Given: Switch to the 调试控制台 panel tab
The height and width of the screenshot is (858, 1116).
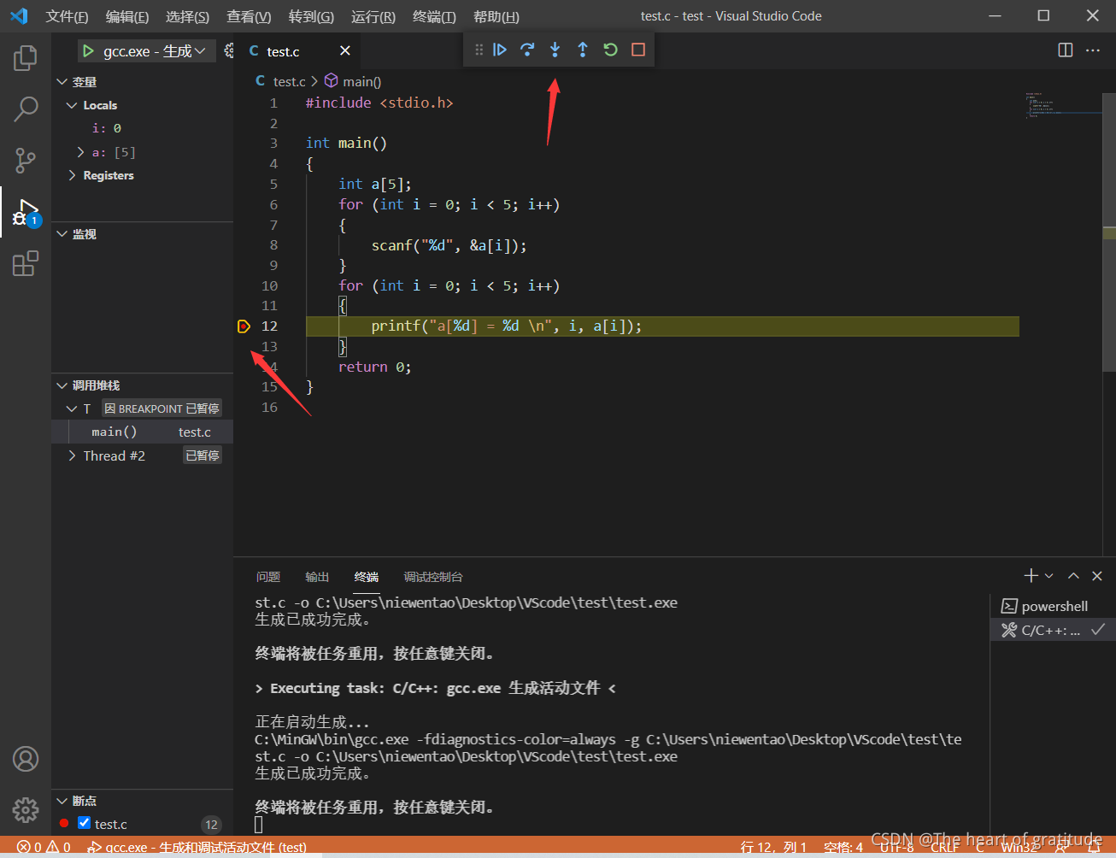Looking at the screenshot, I should point(433,577).
